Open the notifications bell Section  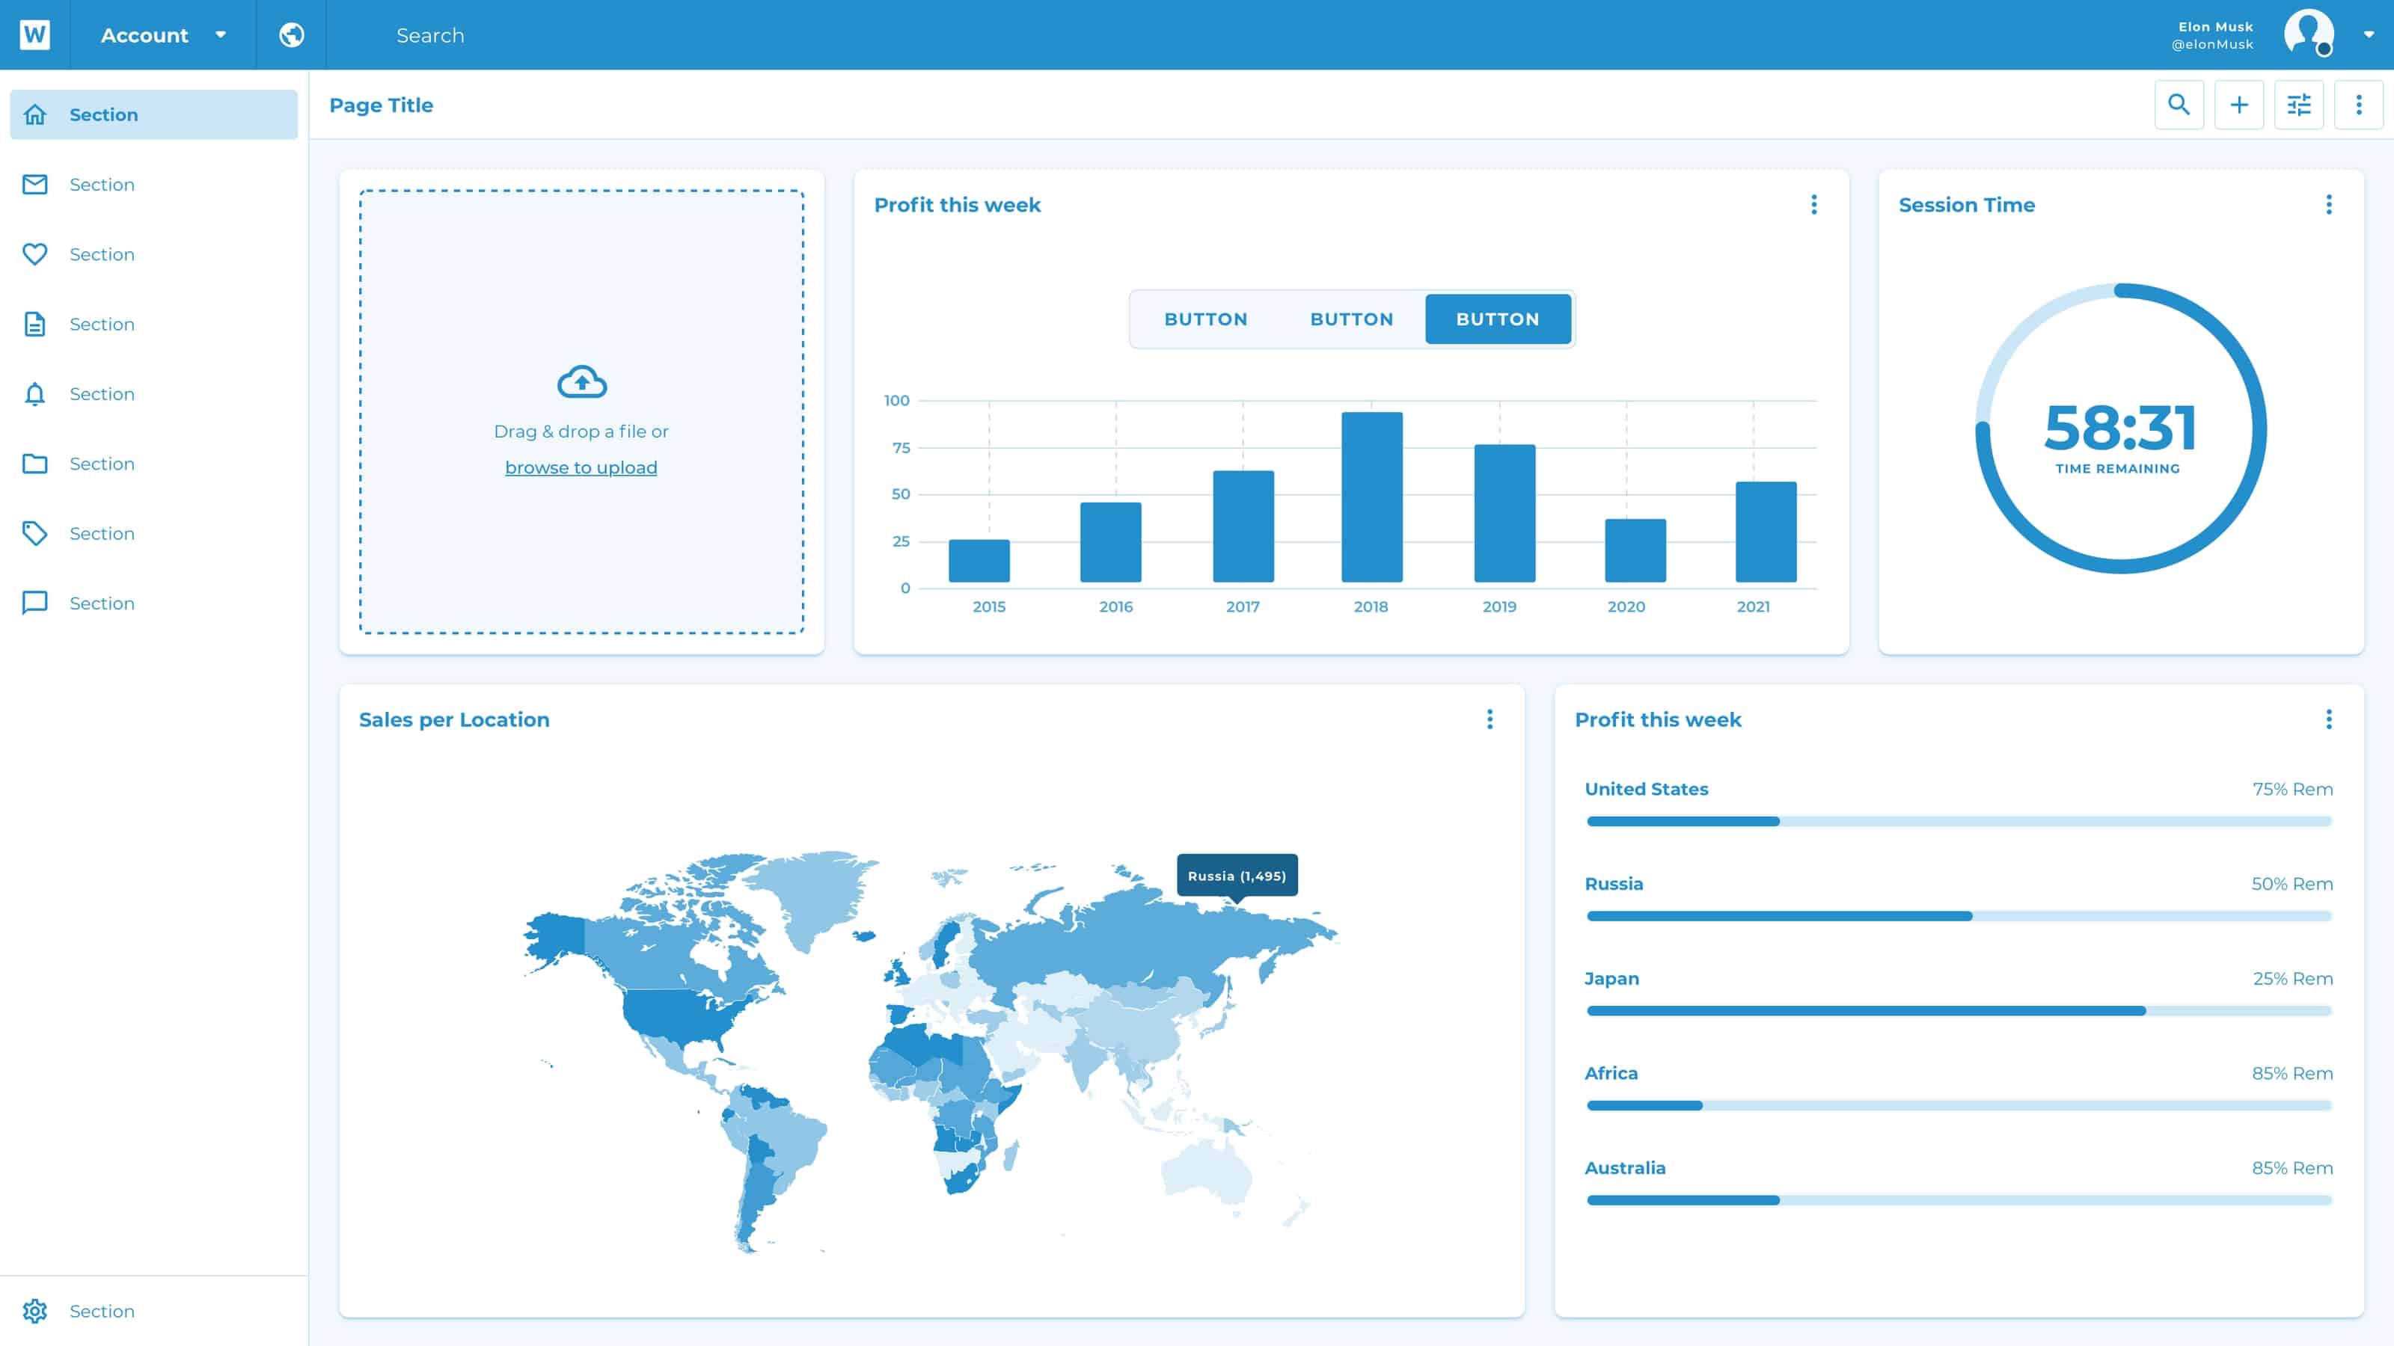pyautogui.click(x=34, y=394)
